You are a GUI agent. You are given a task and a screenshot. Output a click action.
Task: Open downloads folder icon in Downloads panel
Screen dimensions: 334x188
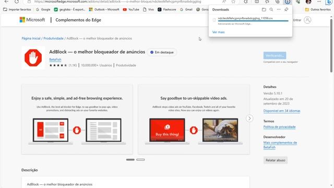point(264,9)
